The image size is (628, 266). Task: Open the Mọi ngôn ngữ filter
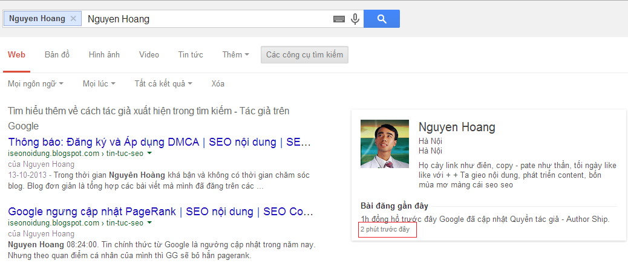click(x=36, y=83)
